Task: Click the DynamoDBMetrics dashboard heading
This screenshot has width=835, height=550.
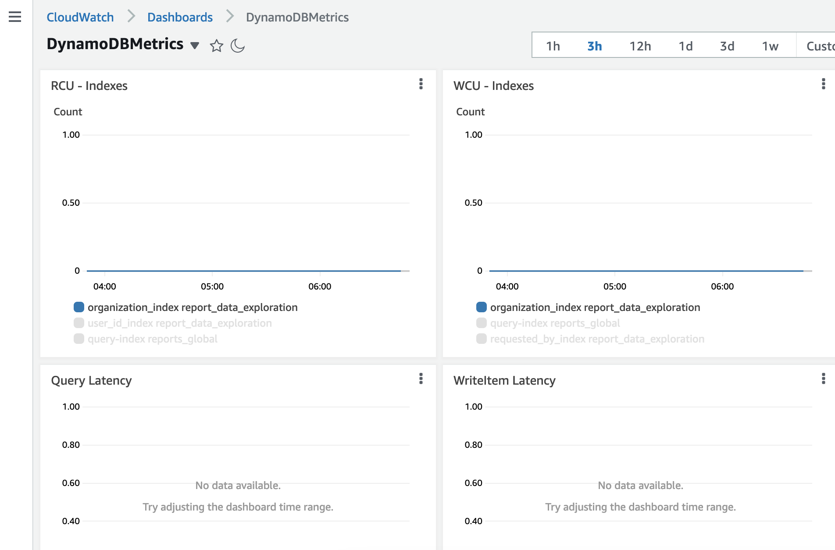Action: (x=115, y=44)
